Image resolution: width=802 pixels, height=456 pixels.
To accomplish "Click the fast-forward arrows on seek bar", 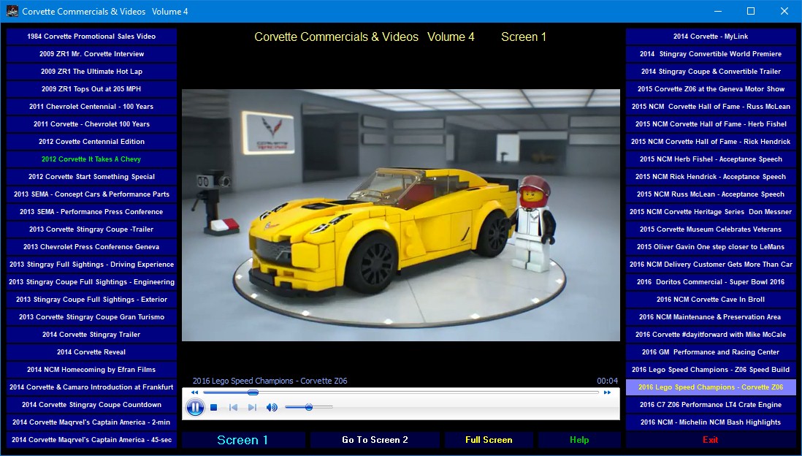I will coord(607,392).
